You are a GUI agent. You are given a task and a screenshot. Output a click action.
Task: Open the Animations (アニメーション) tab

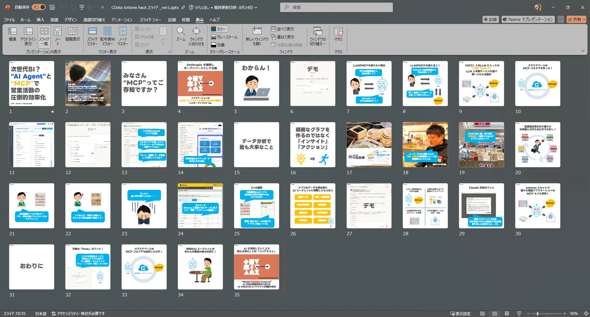(x=122, y=20)
